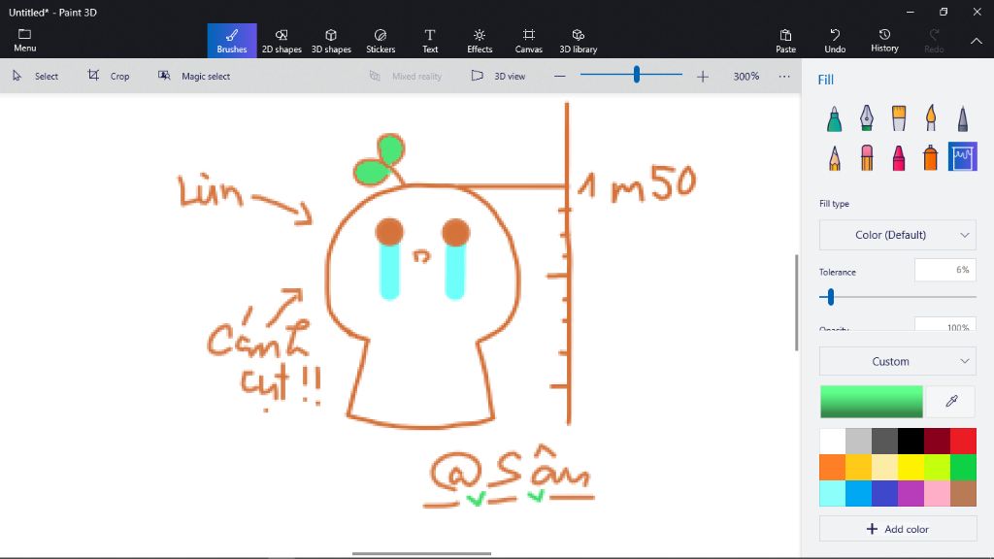
Task: Choose the light cyan swatch
Action: [832, 493]
